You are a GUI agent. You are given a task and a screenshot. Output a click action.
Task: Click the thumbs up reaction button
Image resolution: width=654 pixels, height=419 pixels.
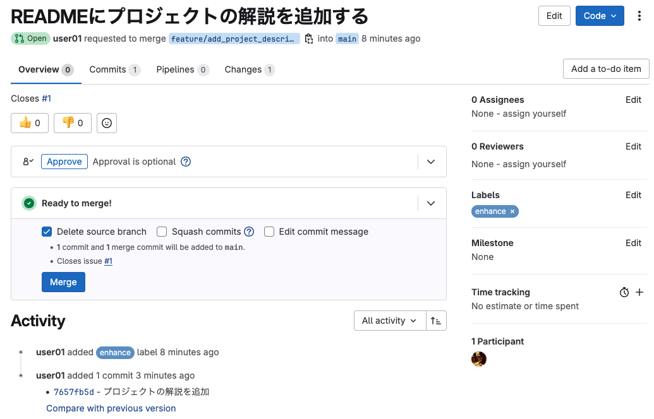click(x=30, y=123)
